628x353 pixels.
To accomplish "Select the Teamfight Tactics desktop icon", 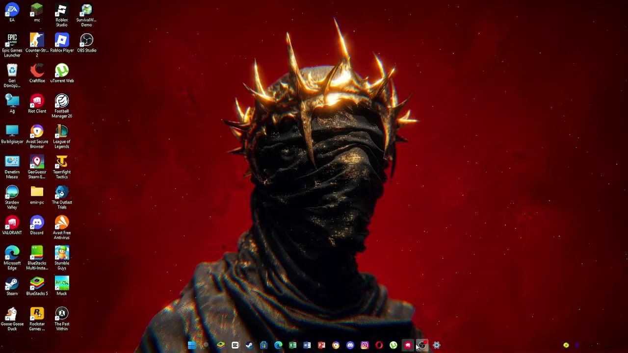I will pyautogui.click(x=62, y=167).
